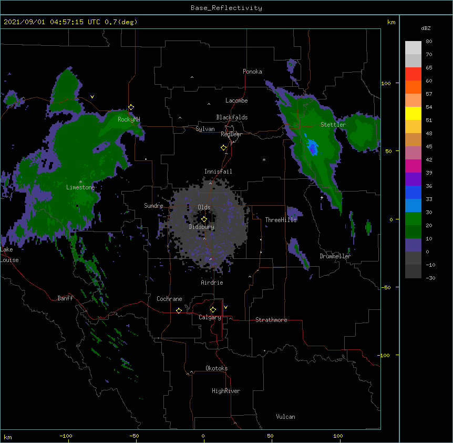Click the ThreeHills city label
The height and width of the screenshot is (443, 453).
tap(281, 220)
